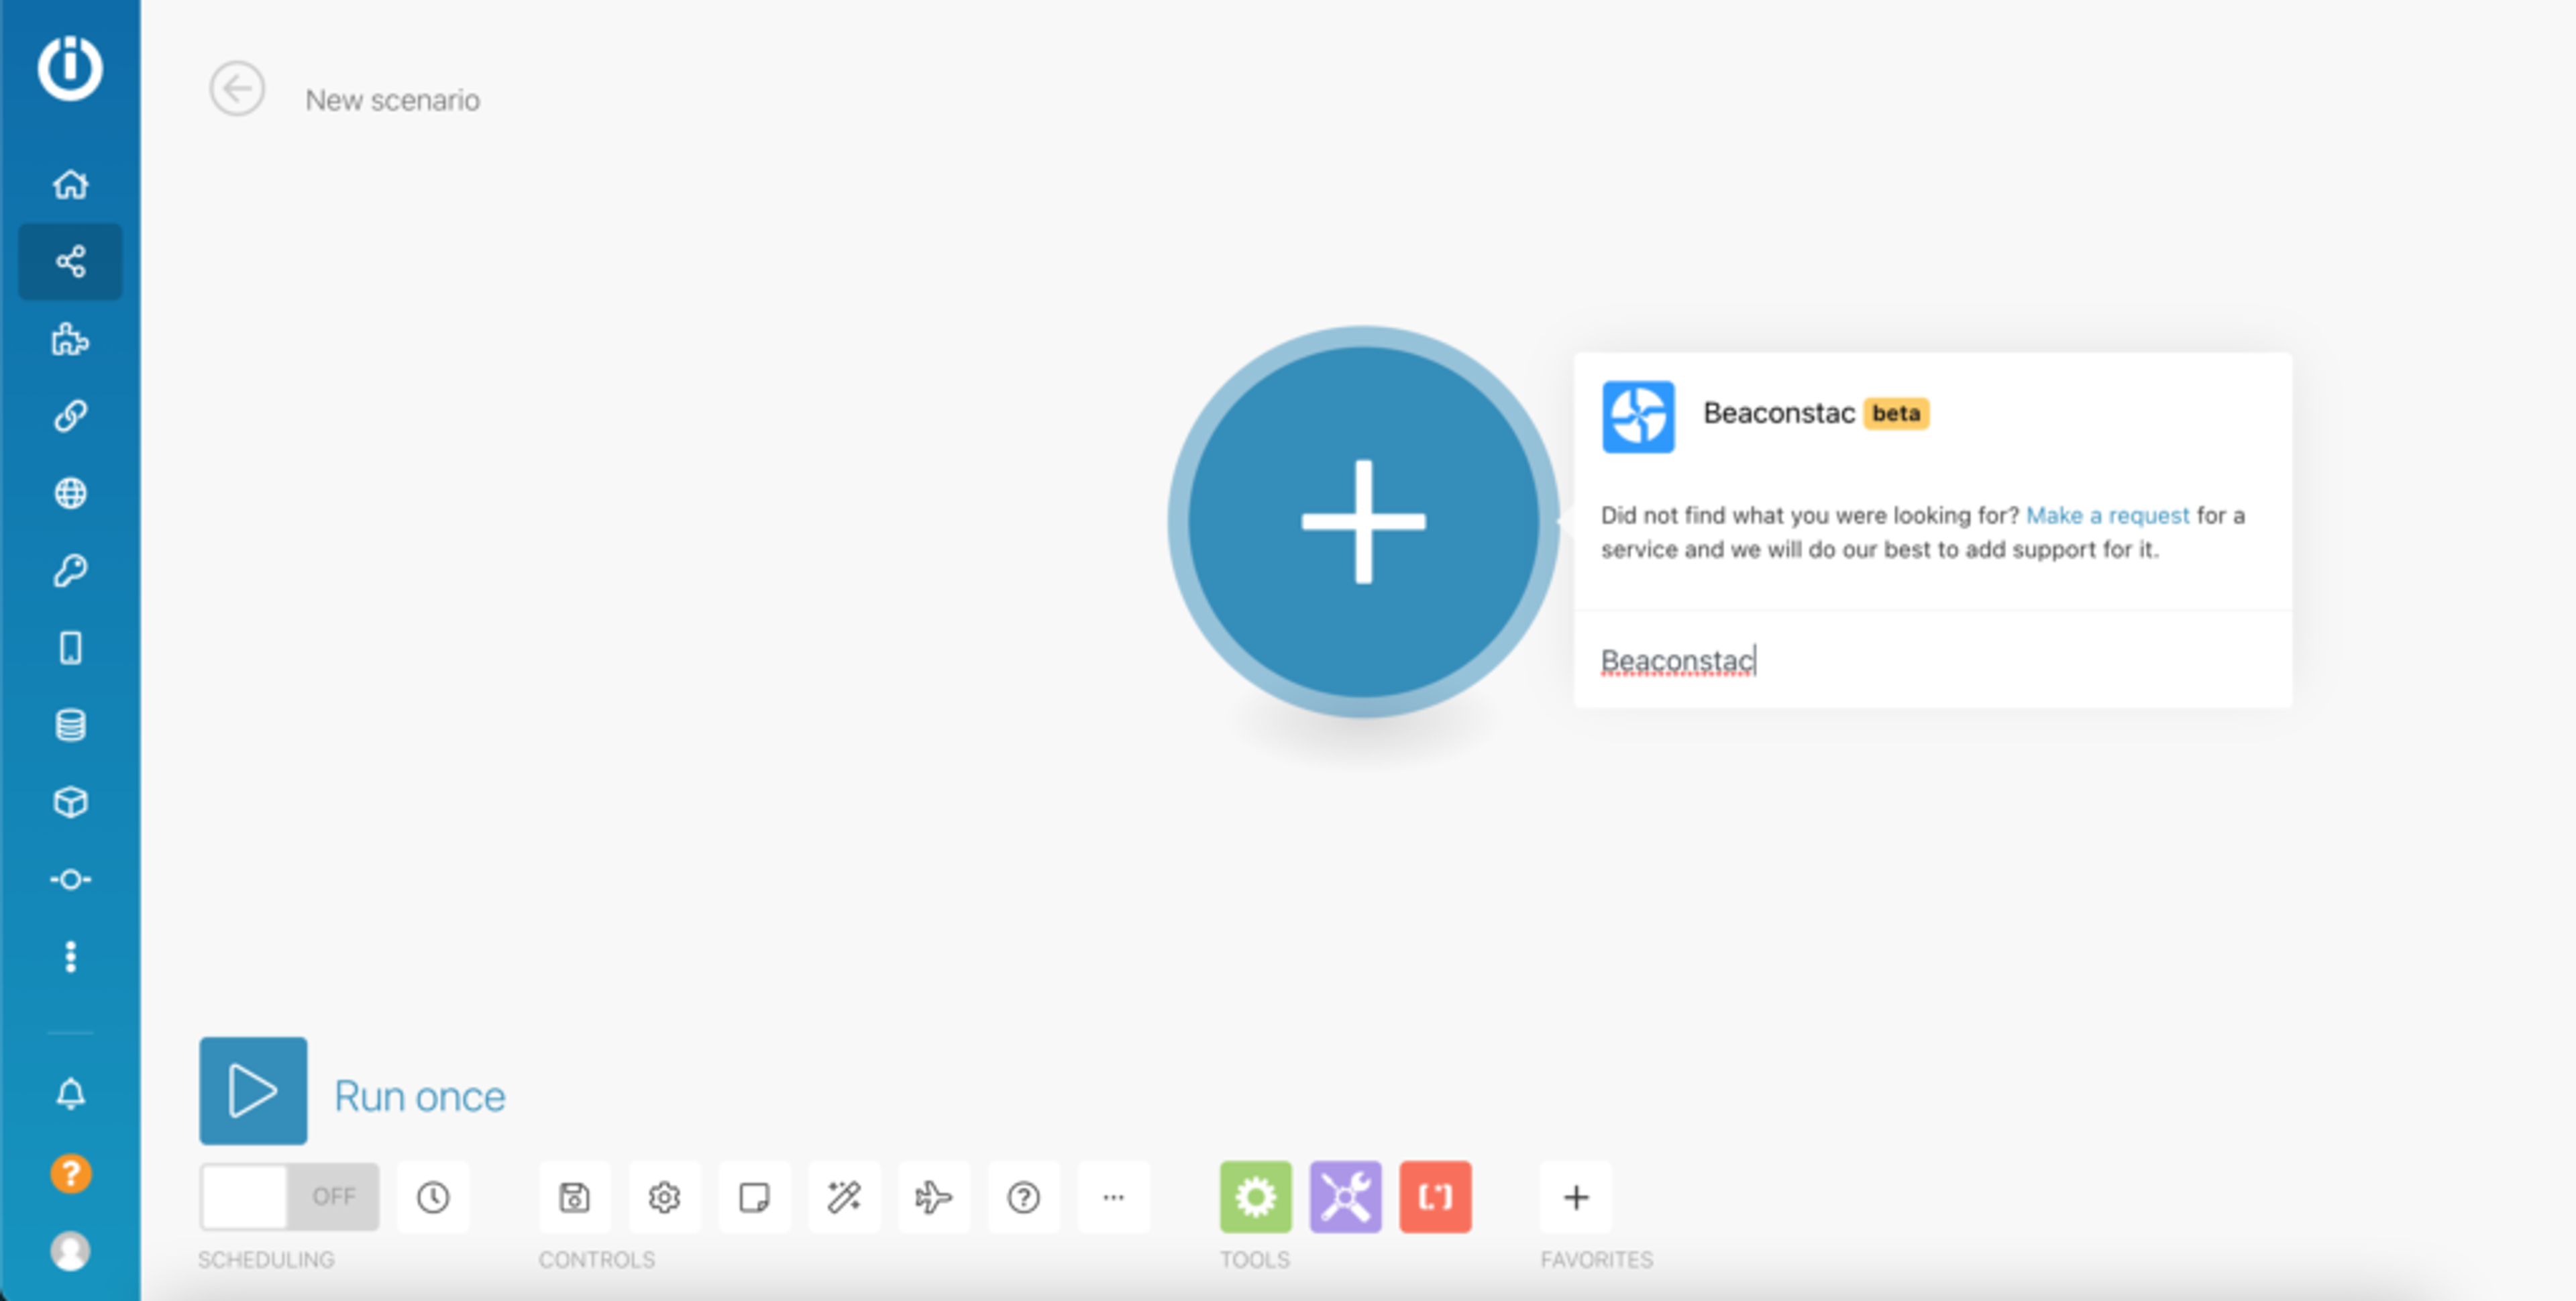
Task: Open the Keys icon in sidebar
Action: pyautogui.click(x=70, y=571)
